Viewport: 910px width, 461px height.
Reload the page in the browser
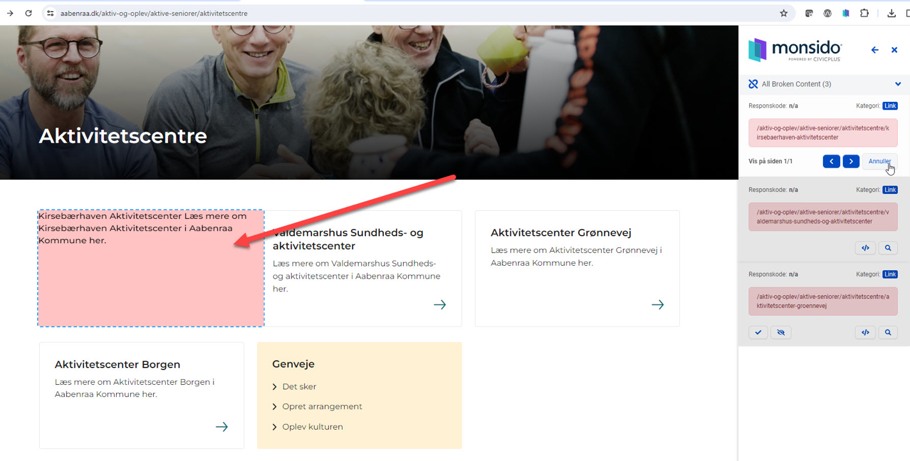(28, 13)
